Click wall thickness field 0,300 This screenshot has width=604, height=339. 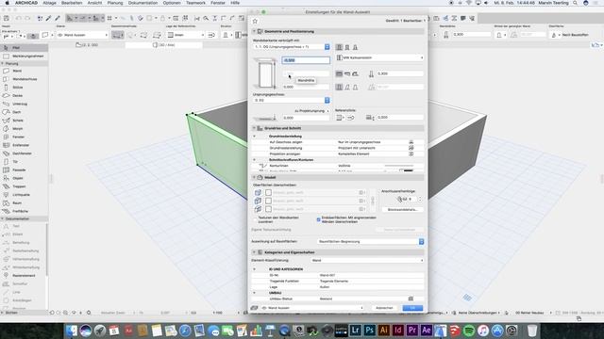point(400,73)
